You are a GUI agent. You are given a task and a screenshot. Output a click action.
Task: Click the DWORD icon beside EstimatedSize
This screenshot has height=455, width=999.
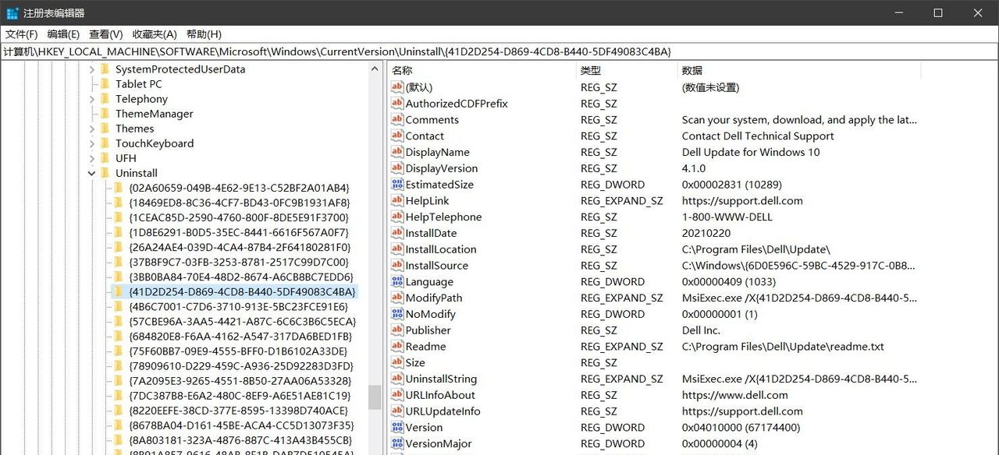(x=397, y=185)
